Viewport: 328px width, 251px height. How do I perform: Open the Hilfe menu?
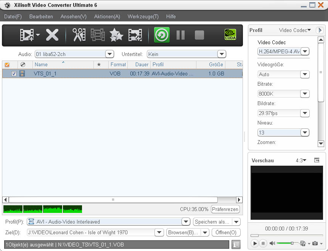[171, 16]
